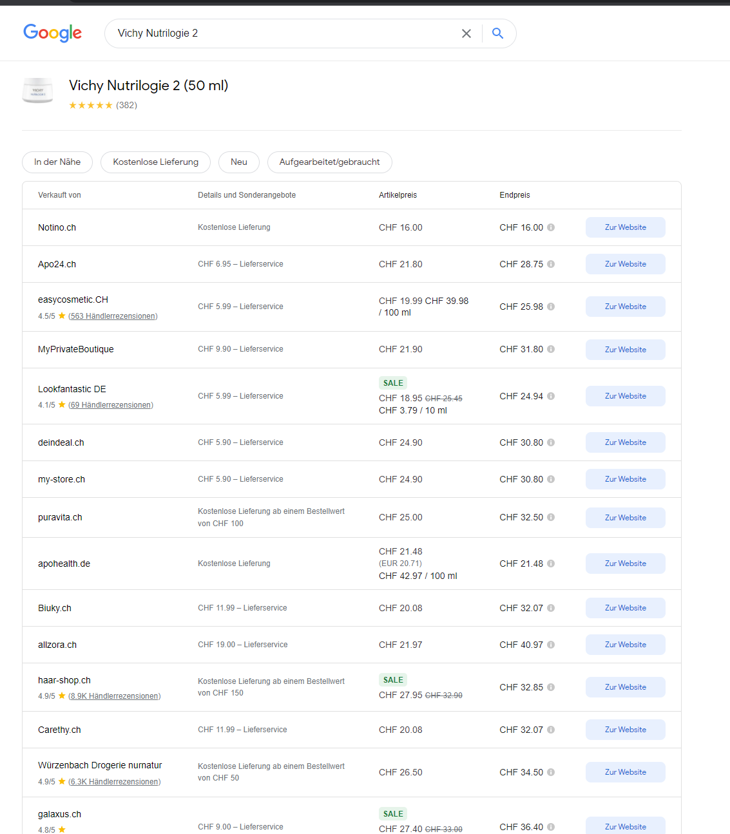The width and height of the screenshot is (730, 834).
Task: Click 'Zur Website' for MyPrivateBoutique
Action: [x=625, y=350]
